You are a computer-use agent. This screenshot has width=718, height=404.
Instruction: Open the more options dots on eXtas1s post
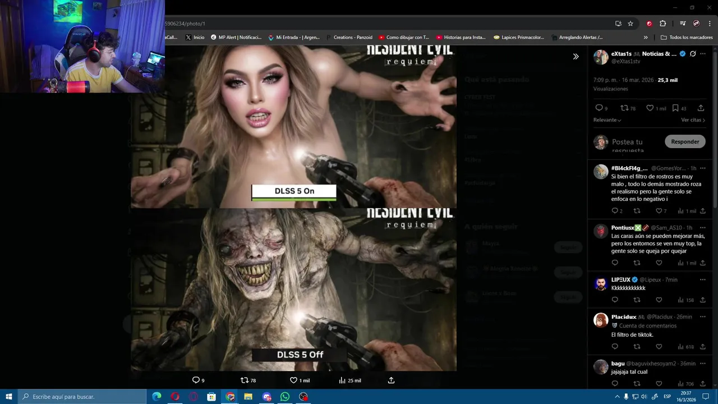pyautogui.click(x=703, y=54)
